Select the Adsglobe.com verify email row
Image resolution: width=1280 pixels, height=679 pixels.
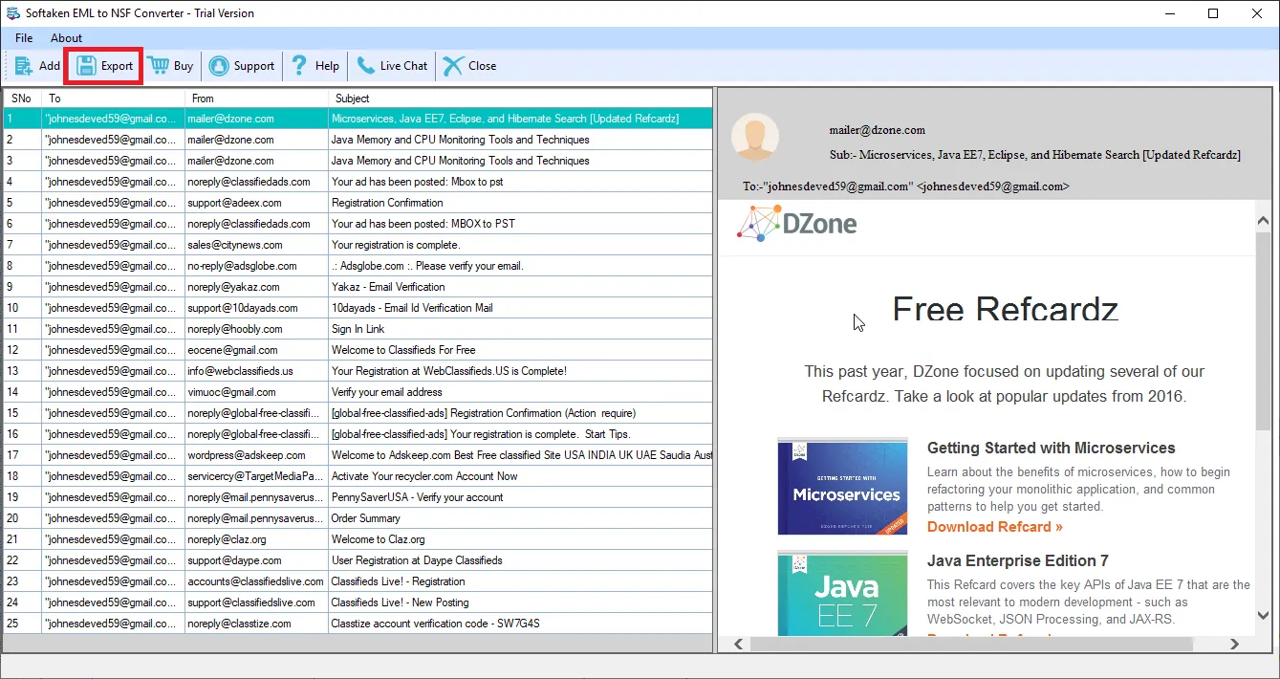coord(358,266)
